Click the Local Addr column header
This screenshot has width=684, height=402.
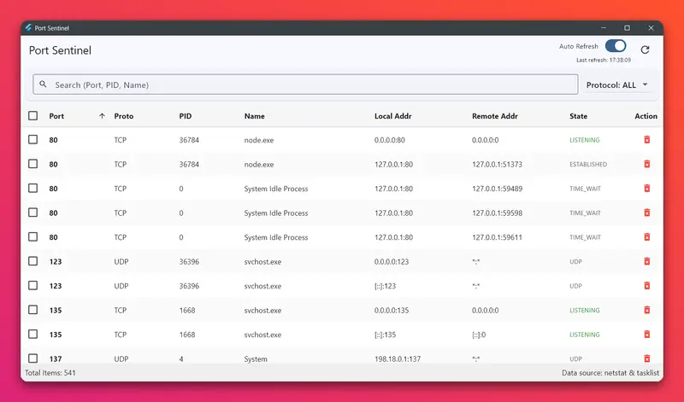pos(393,116)
